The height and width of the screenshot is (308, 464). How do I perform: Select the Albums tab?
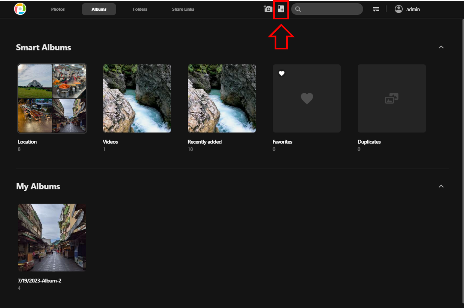click(99, 9)
